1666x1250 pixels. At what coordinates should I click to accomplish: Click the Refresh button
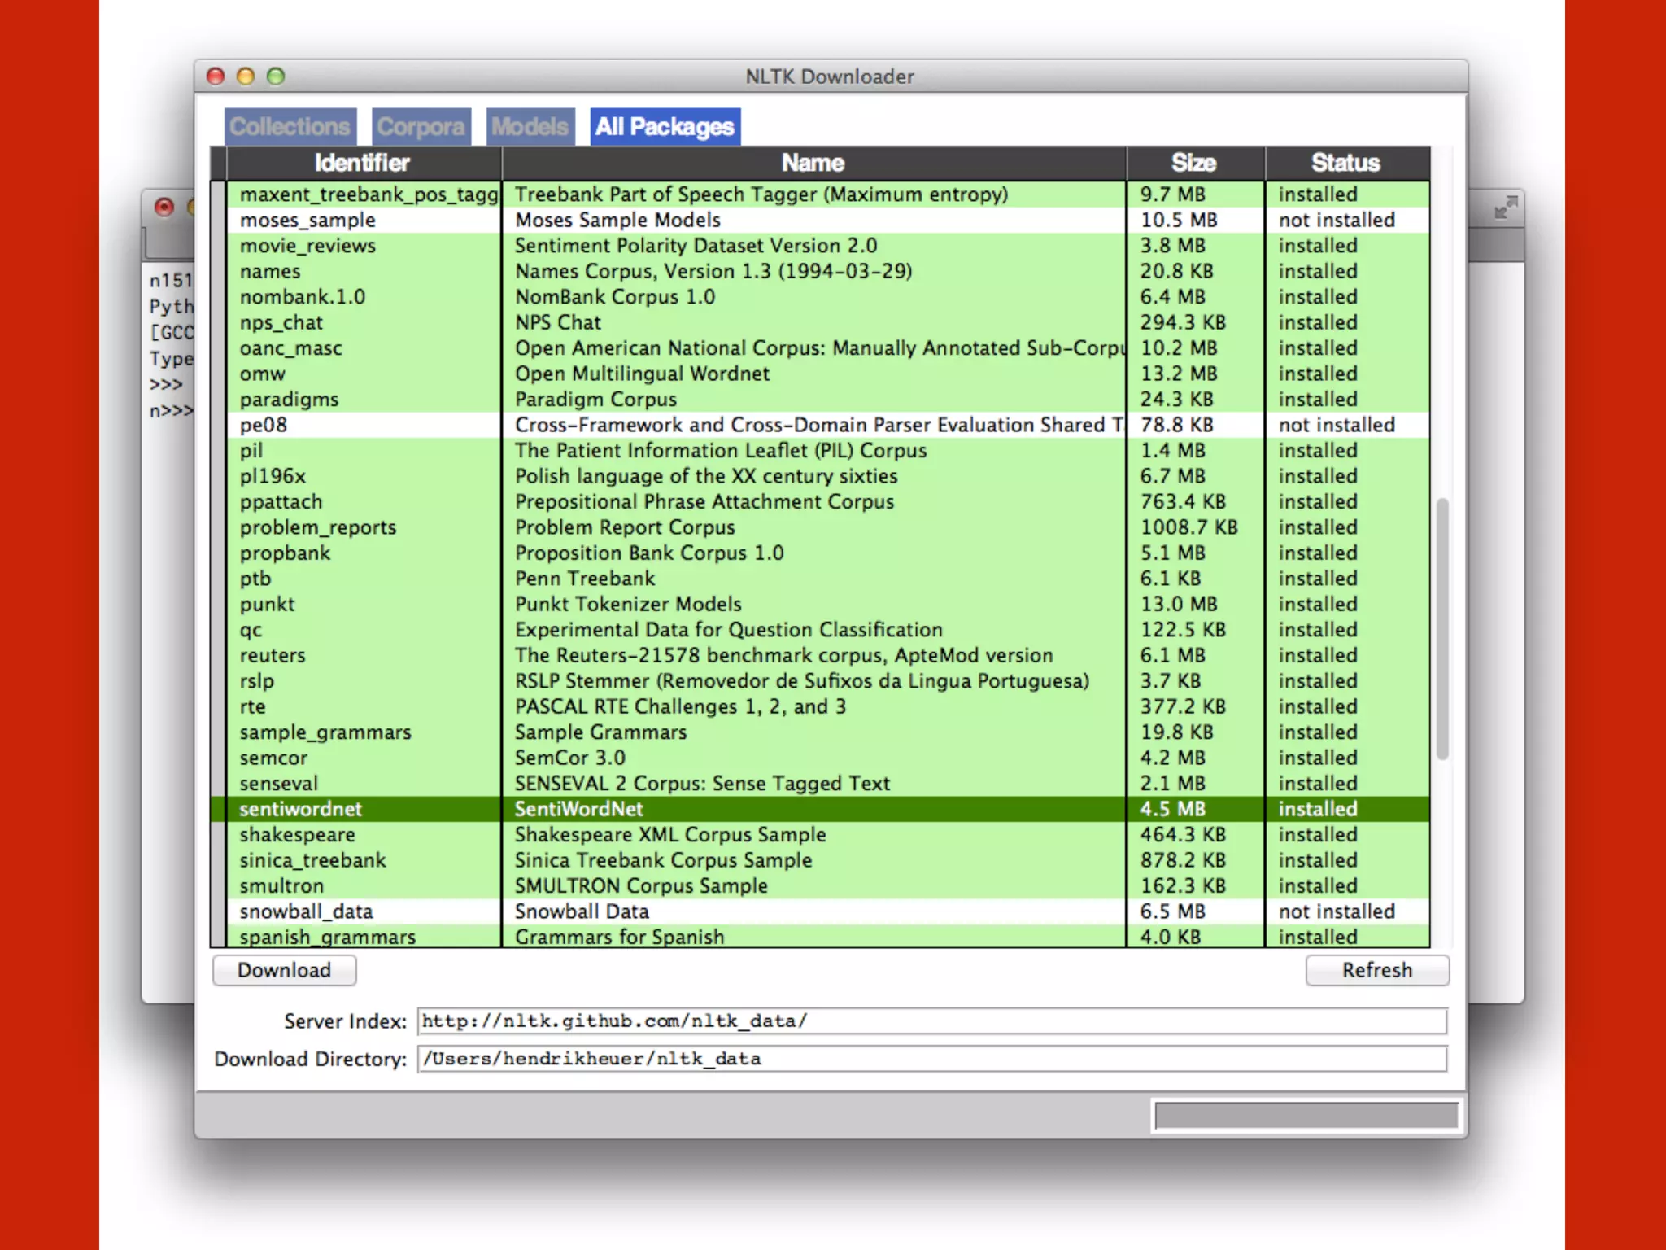pyautogui.click(x=1376, y=970)
